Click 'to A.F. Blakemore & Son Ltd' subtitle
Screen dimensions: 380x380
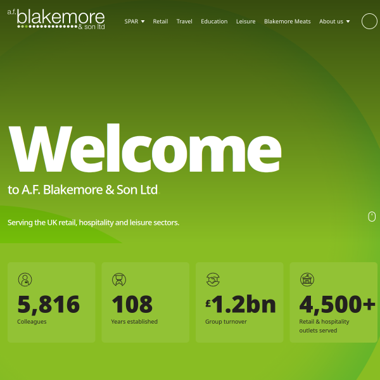click(x=84, y=189)
